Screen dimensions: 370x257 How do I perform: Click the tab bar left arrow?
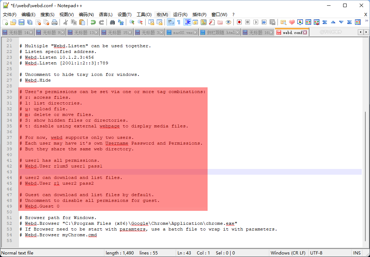tap(360, 32)
